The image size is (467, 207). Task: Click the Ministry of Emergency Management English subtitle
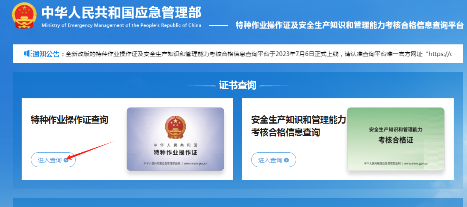(x=122, y=25)
